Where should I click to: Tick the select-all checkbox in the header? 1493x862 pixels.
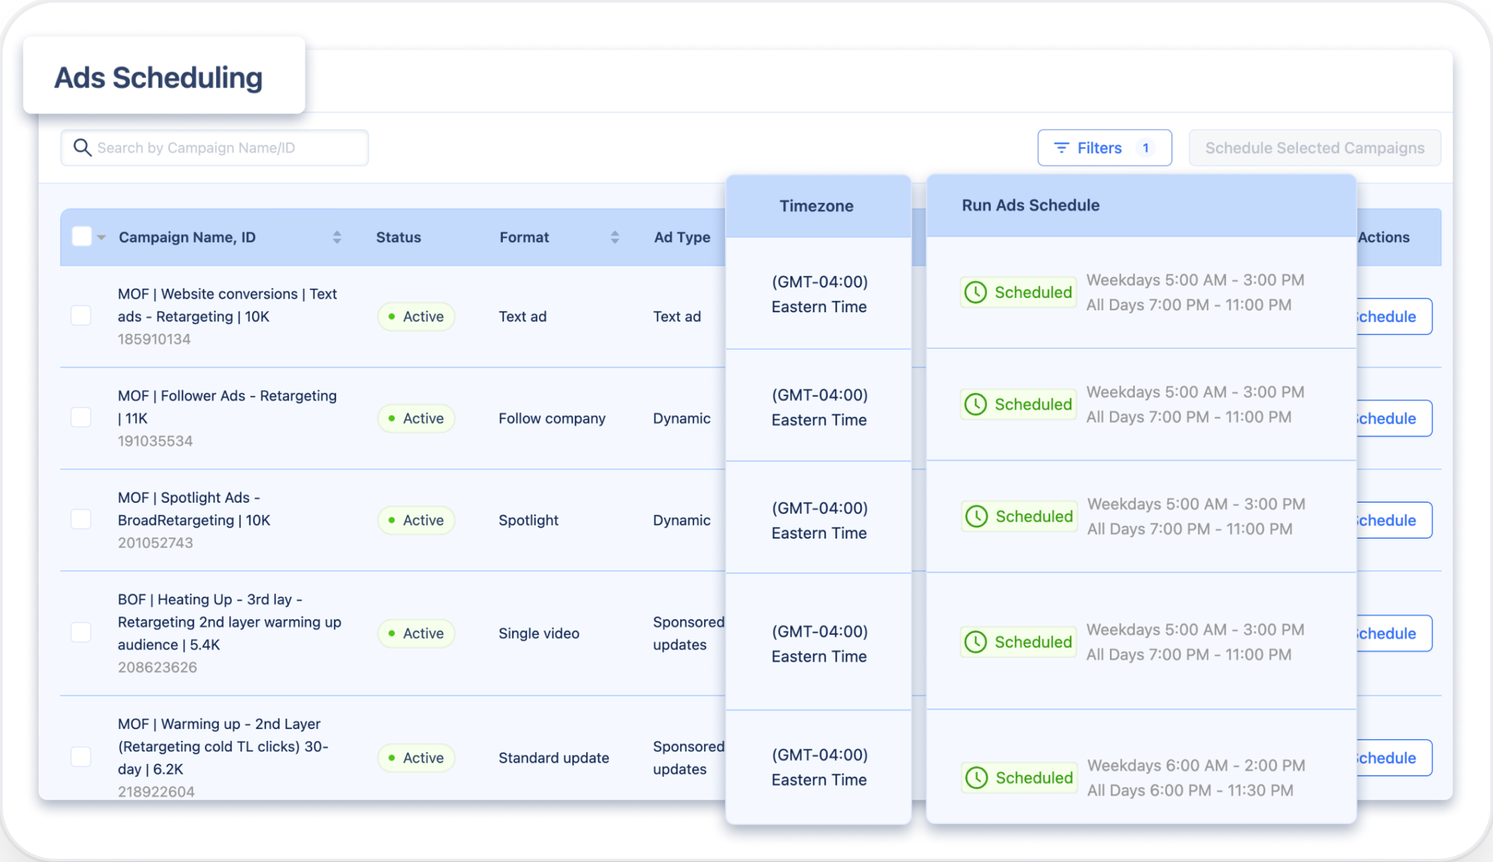tap(81, 236)
